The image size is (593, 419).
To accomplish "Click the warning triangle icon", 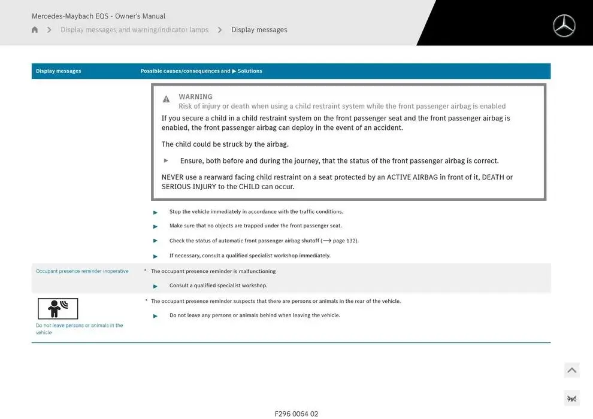I will click(167, 99).
